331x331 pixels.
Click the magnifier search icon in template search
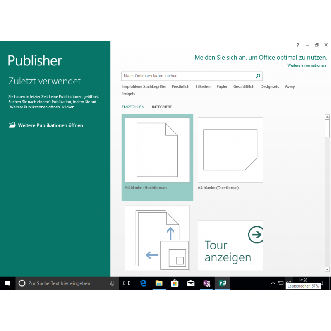pyautogui.click(x=258, y=76)
